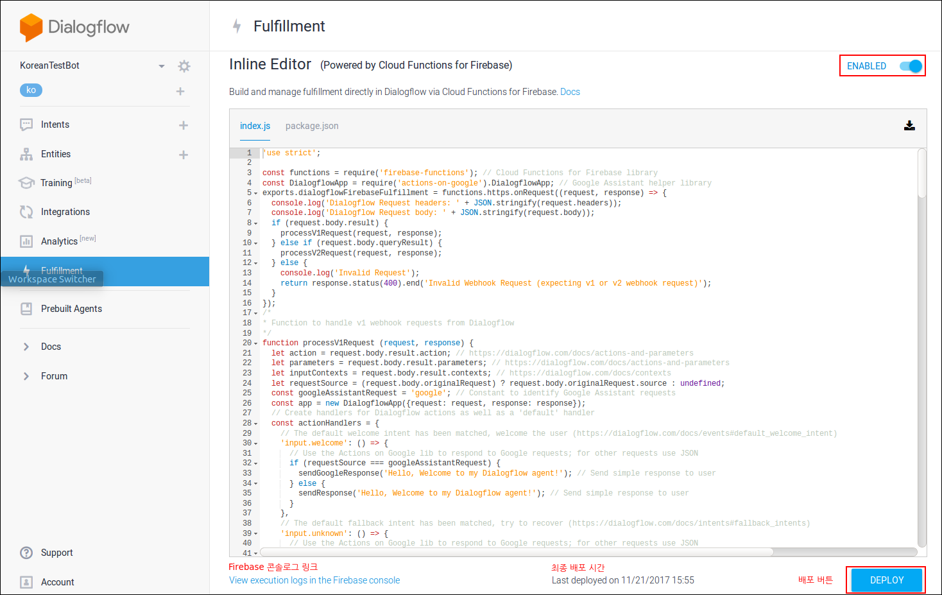942x595 pixels.
Task: Go to Integrations section
Action: [x=65, y=212]
